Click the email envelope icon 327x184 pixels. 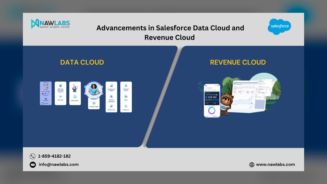click(x=33, y=165)
